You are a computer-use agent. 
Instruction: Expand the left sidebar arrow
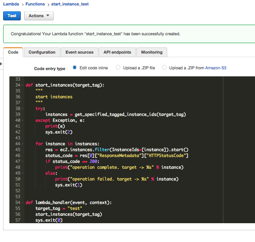pyautogui.click(x=1, y=63)
